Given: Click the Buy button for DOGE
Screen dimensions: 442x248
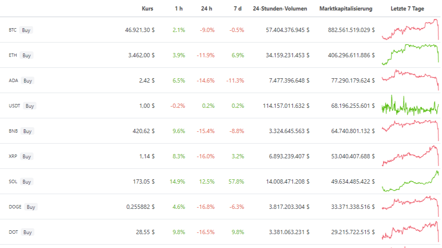Looking at the screenshot, I should point(31,207).
